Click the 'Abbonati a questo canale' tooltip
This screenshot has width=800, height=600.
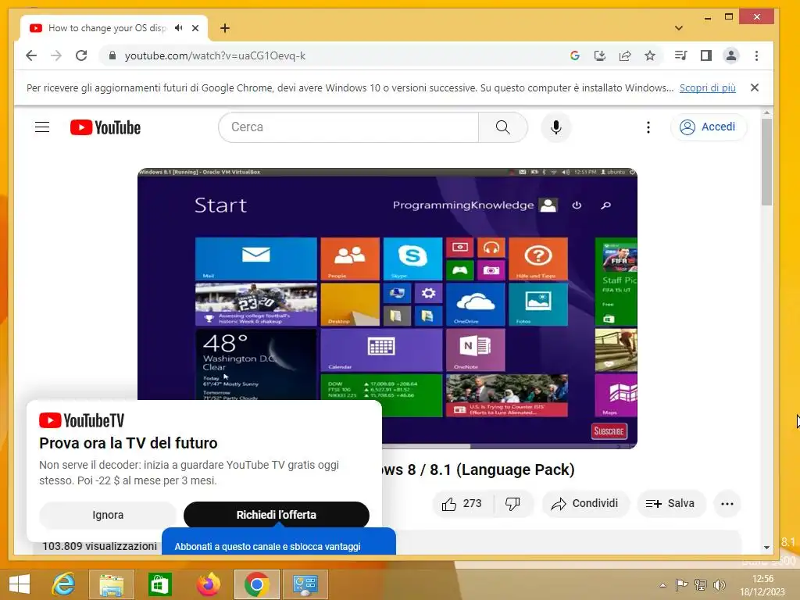tap(279, 542)
